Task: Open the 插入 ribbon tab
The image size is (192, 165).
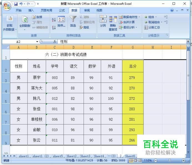Action: point(31,10)
